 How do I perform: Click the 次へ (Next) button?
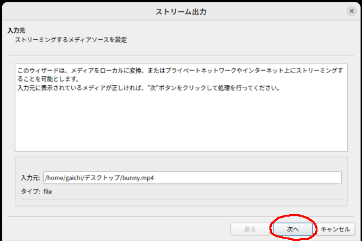293,229
